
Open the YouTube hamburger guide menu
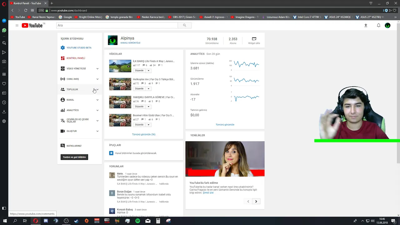(x=17, y=25)
